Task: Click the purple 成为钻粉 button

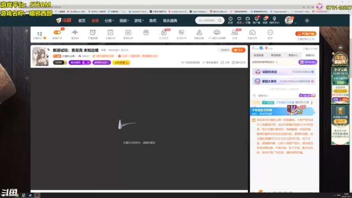Action: [x=308, y=62]
